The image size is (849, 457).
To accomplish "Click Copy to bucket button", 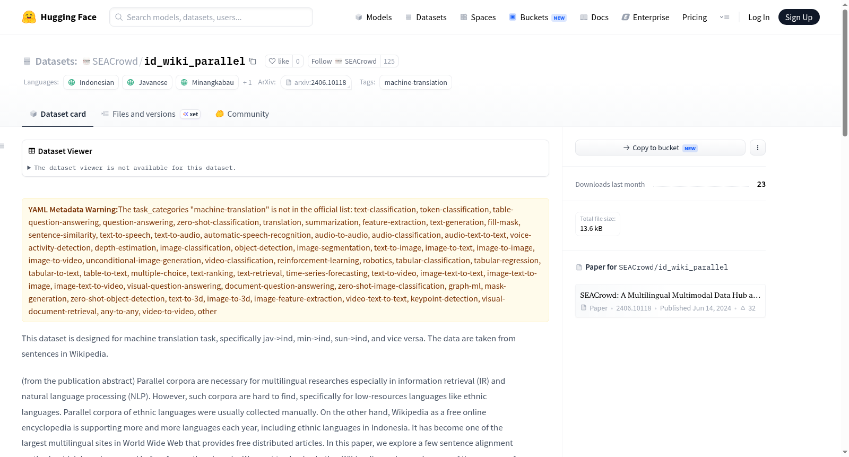I will [x=660, y=148].
